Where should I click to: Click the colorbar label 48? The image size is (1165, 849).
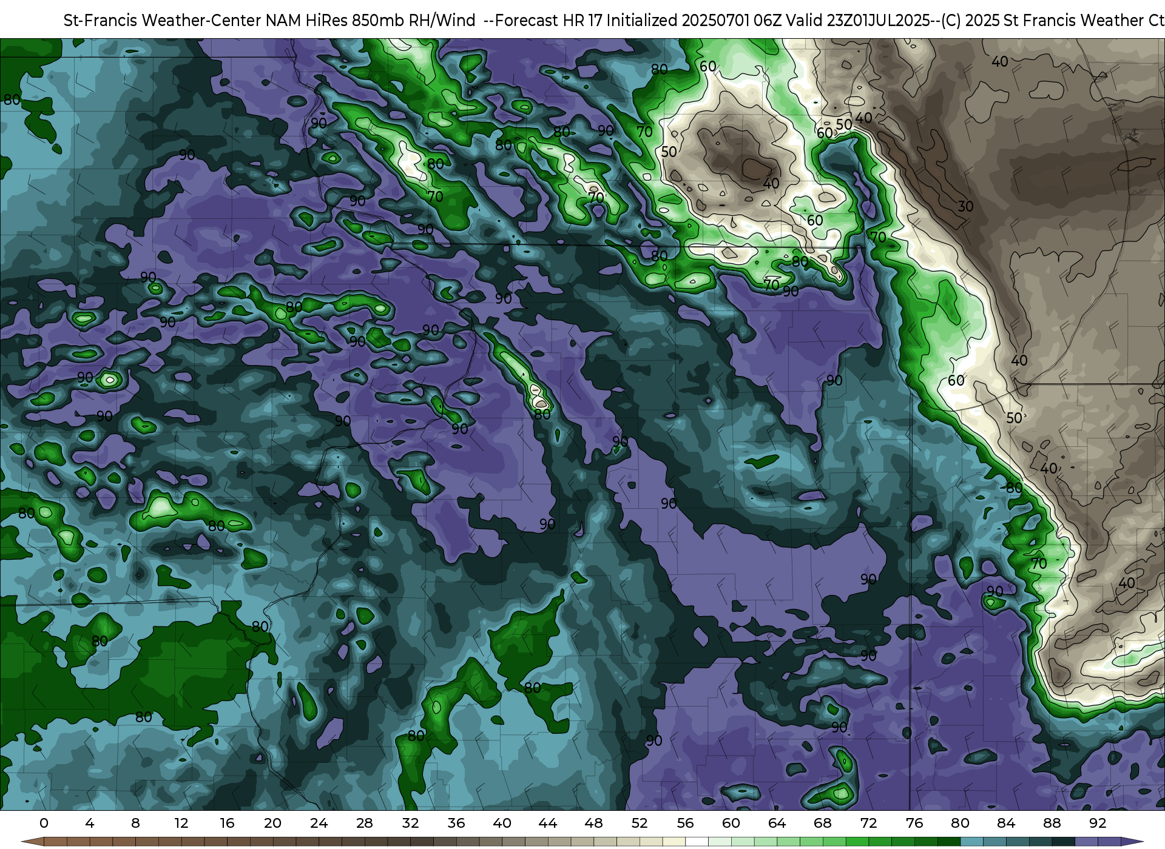click(x=594, y=823)
